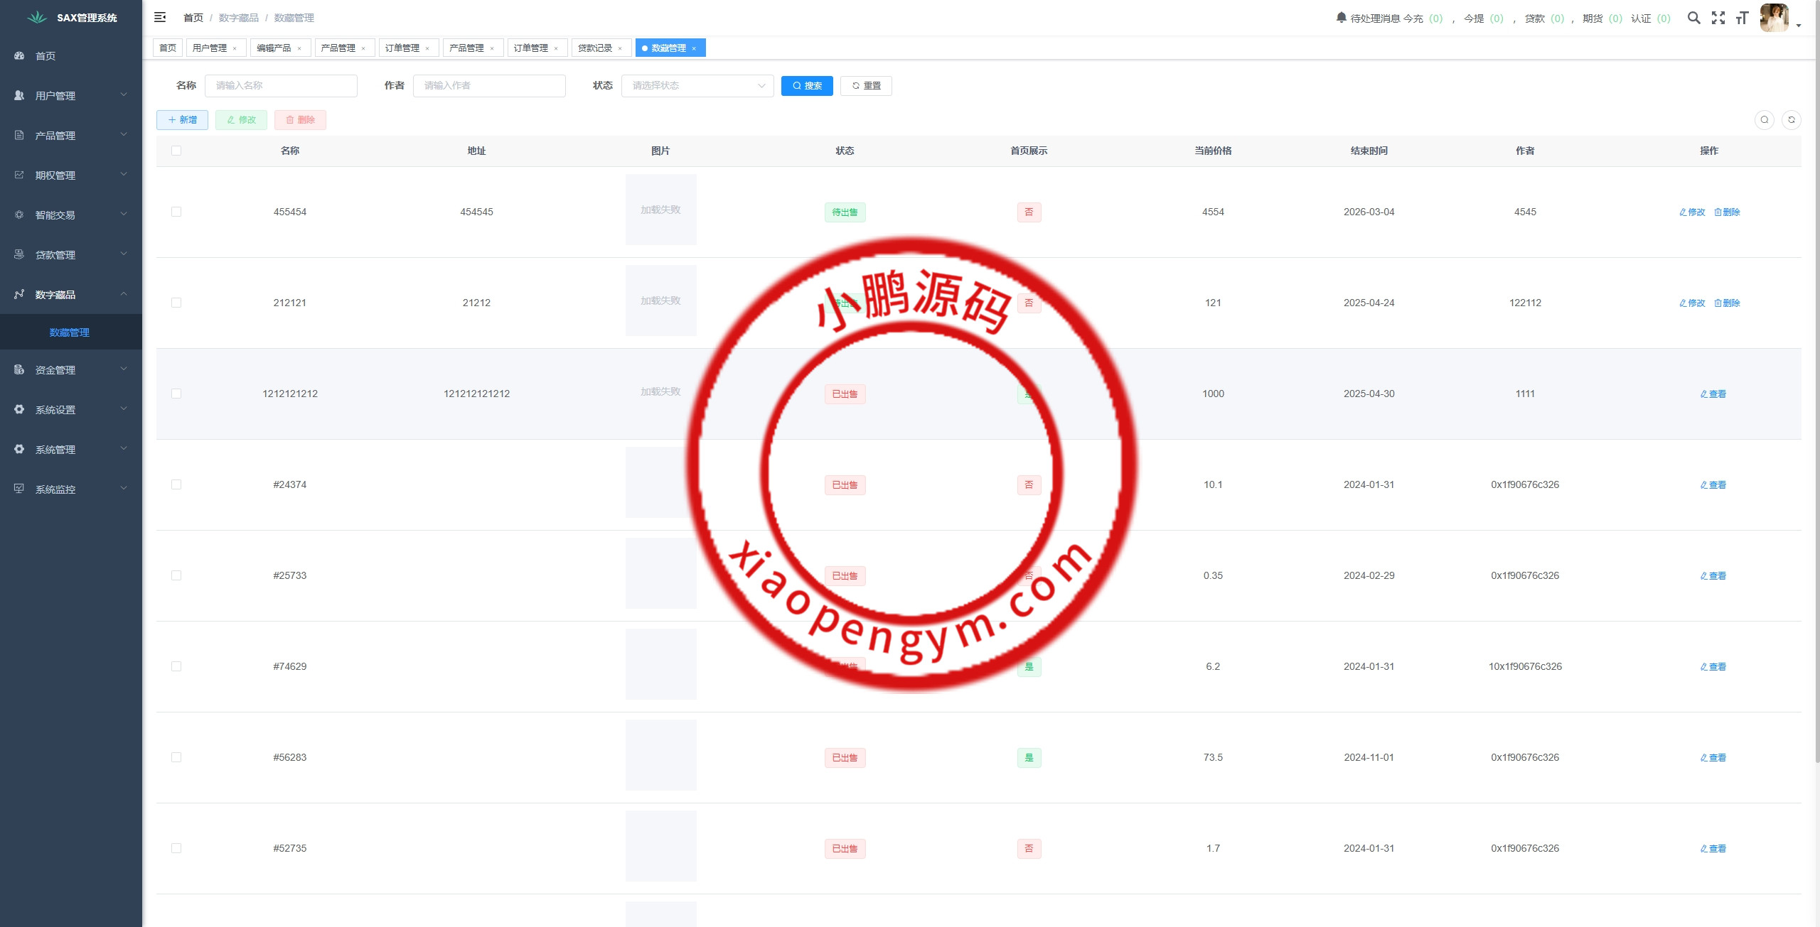Click the round table refresh icon
Viewport: 1820px width, 927px height.
pos(1791,120)
